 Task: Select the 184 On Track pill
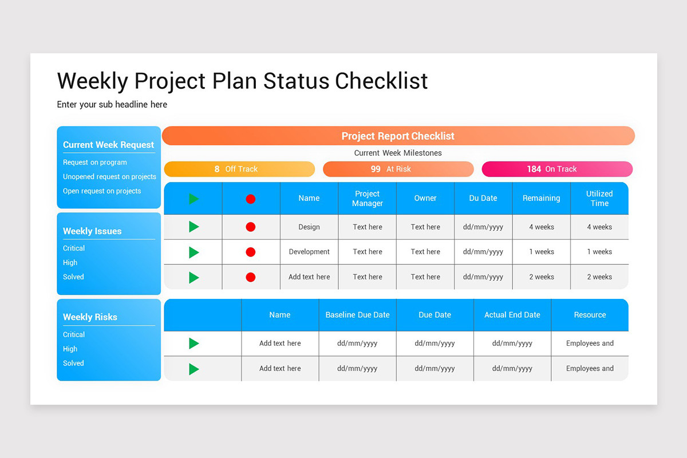[557, 169]
